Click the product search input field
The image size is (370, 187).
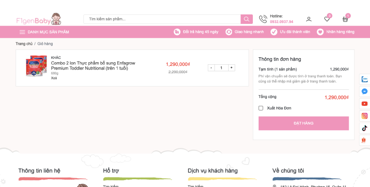(x=162, y=19)
